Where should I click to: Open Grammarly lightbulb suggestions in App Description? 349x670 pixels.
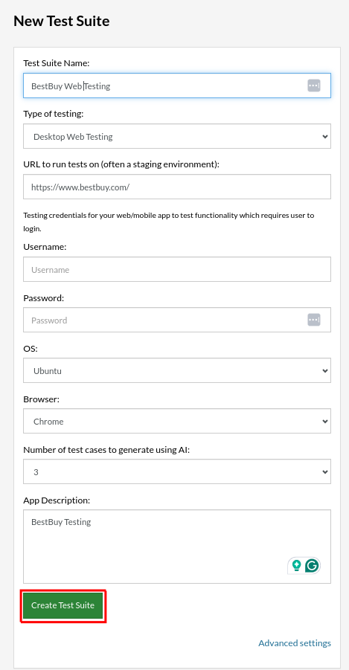pos(296,565)
